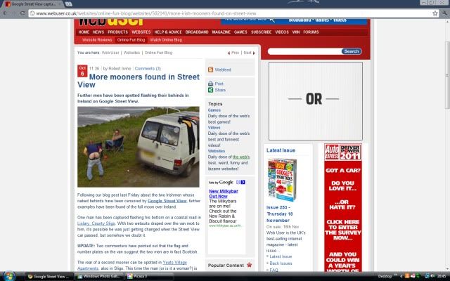Click the Share link text
This screenshot has height=281, width=450.
220,90
